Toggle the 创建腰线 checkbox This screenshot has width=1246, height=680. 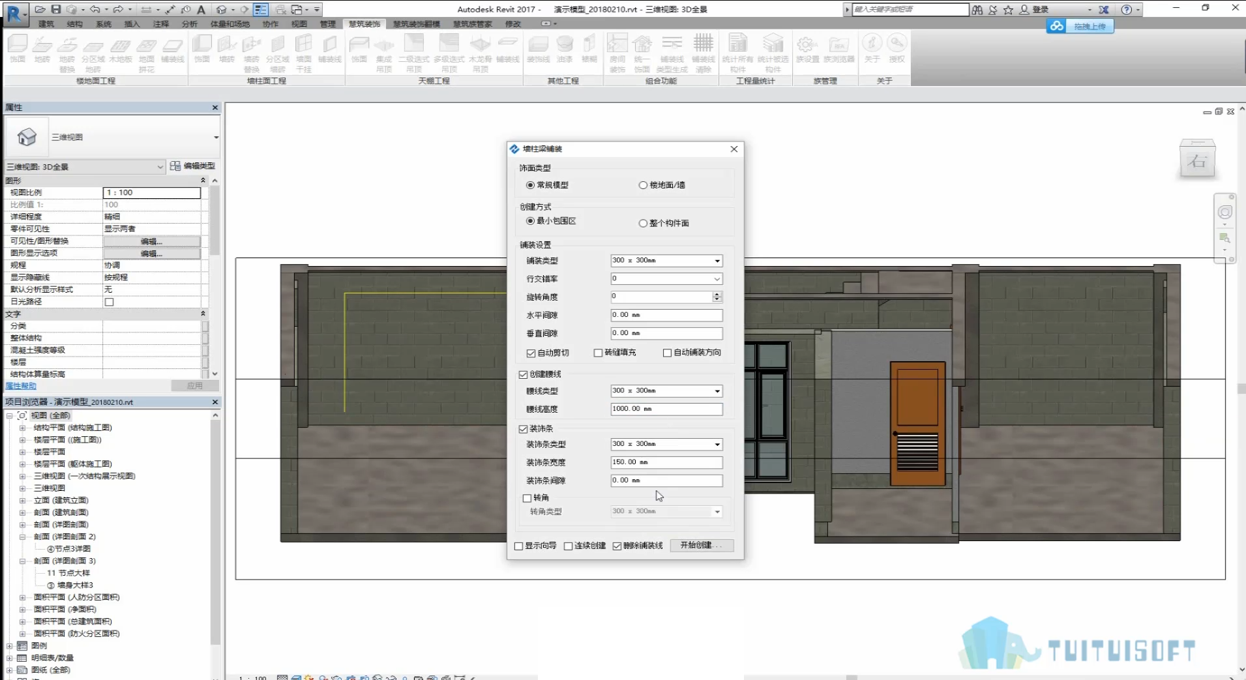coord(523,374)
